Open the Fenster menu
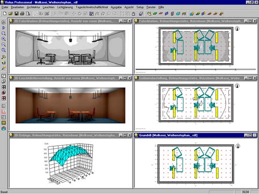 point(151,7)
